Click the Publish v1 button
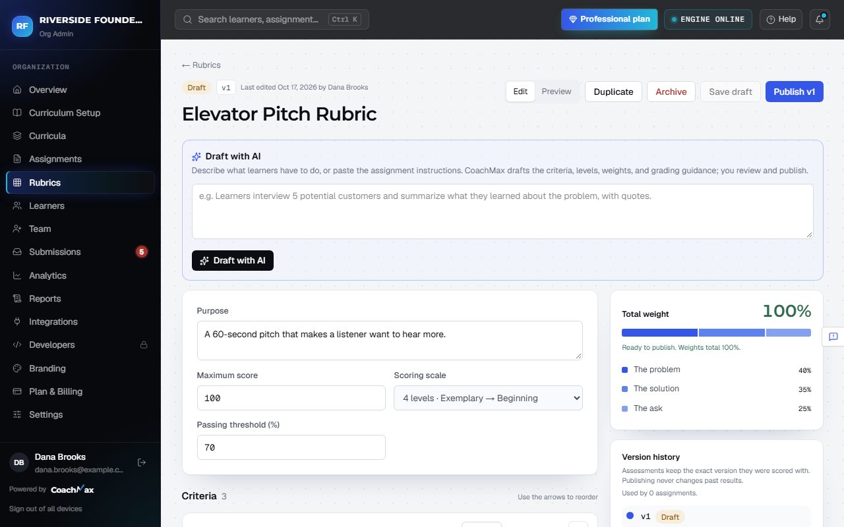 [x=795, y=92]
